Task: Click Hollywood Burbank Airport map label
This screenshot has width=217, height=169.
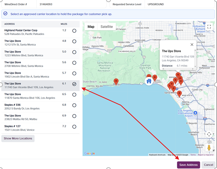Action: [x=199, y=29]
